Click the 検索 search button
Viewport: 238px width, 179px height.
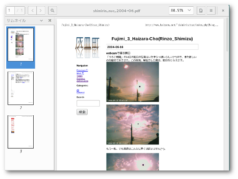pos(82,112)
